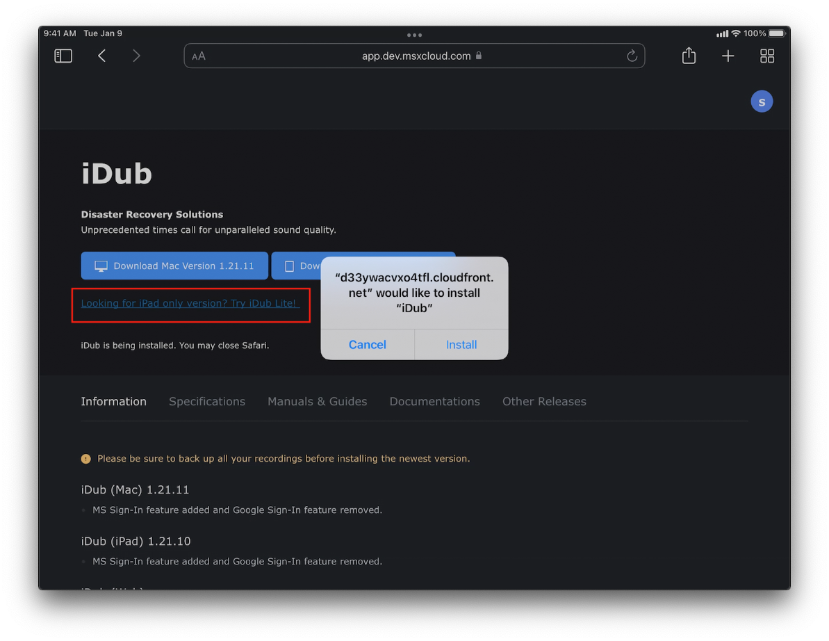Tap the Tue Jan 9 date in status bar
The image size is (829, 641).
click(x=103, y=33)
